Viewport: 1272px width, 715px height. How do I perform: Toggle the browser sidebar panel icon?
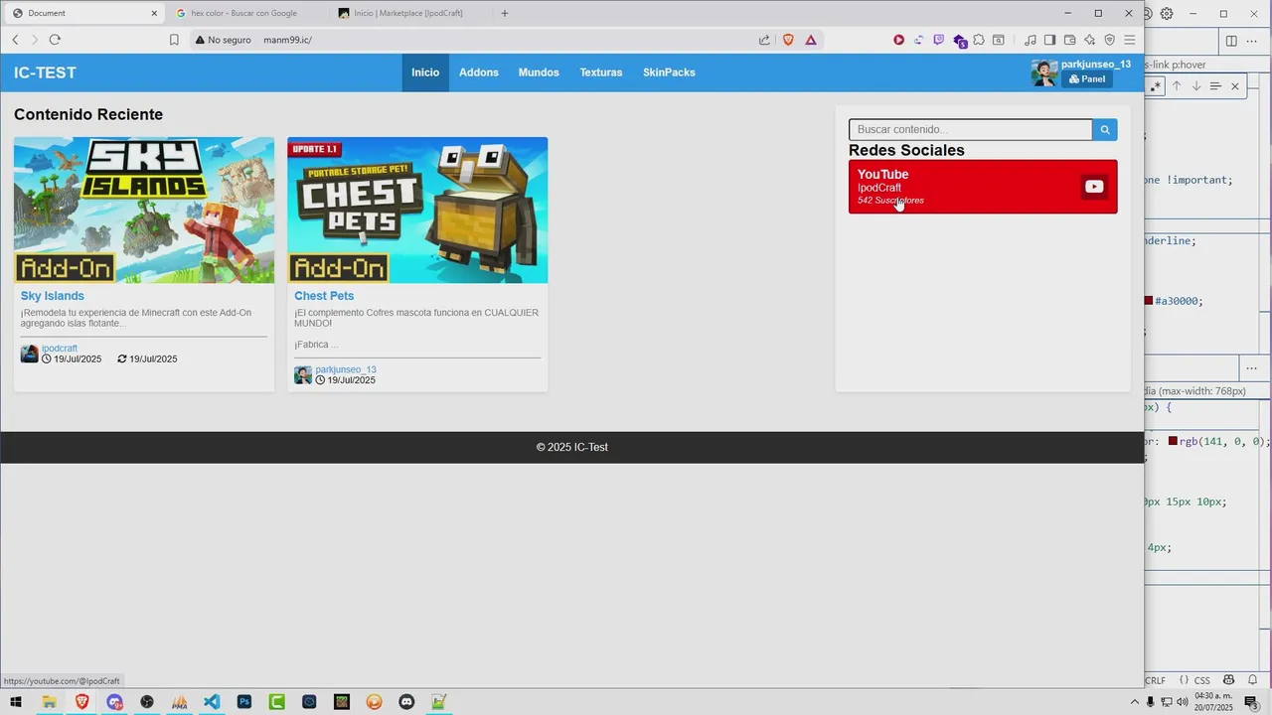pyautogui.click(x=1049, y=40)
